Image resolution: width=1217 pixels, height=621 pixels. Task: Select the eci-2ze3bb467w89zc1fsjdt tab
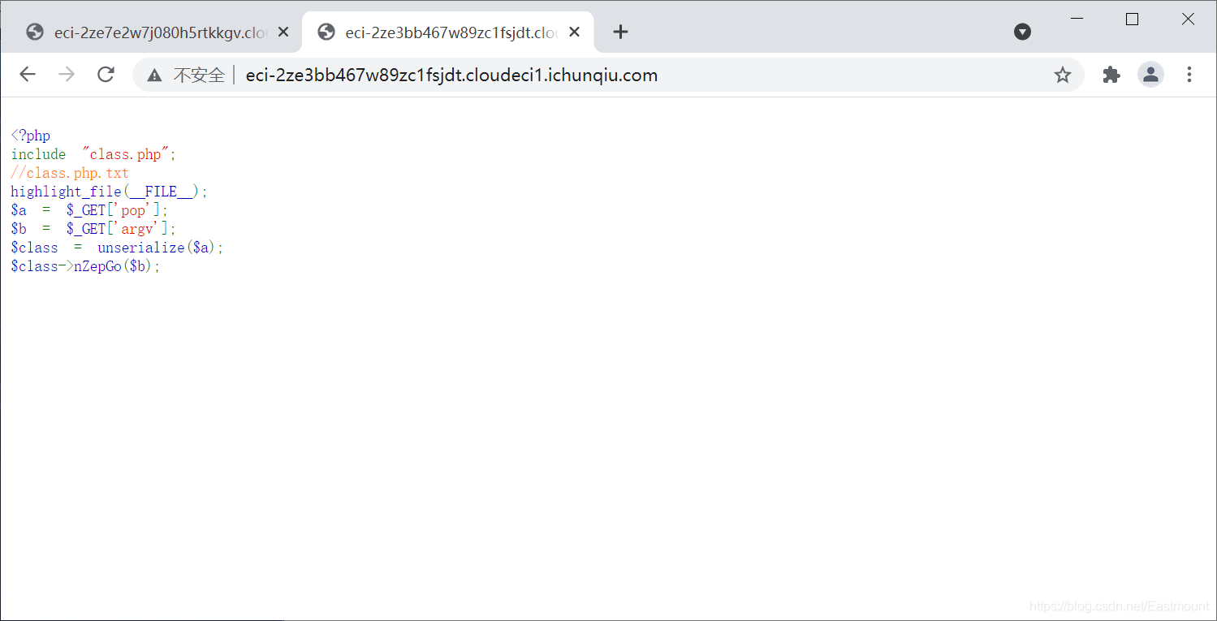[x=448, y=32]
